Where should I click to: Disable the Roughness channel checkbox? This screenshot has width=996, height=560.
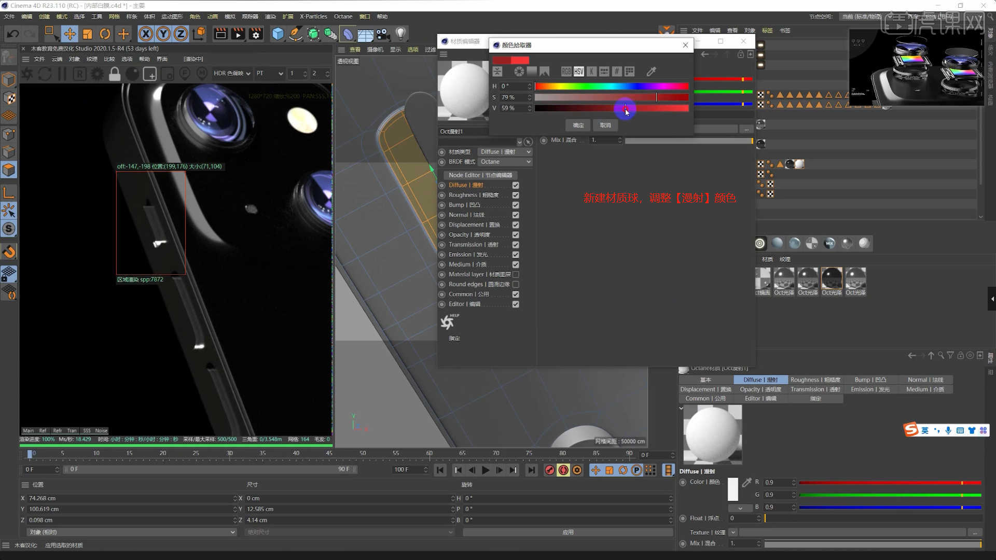tap(515, 195)
